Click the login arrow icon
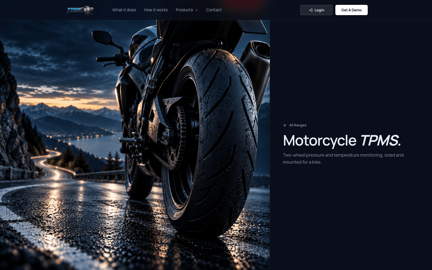Image resolution: width=432 pixels, height=270 pixels. (x=310, y=10)
